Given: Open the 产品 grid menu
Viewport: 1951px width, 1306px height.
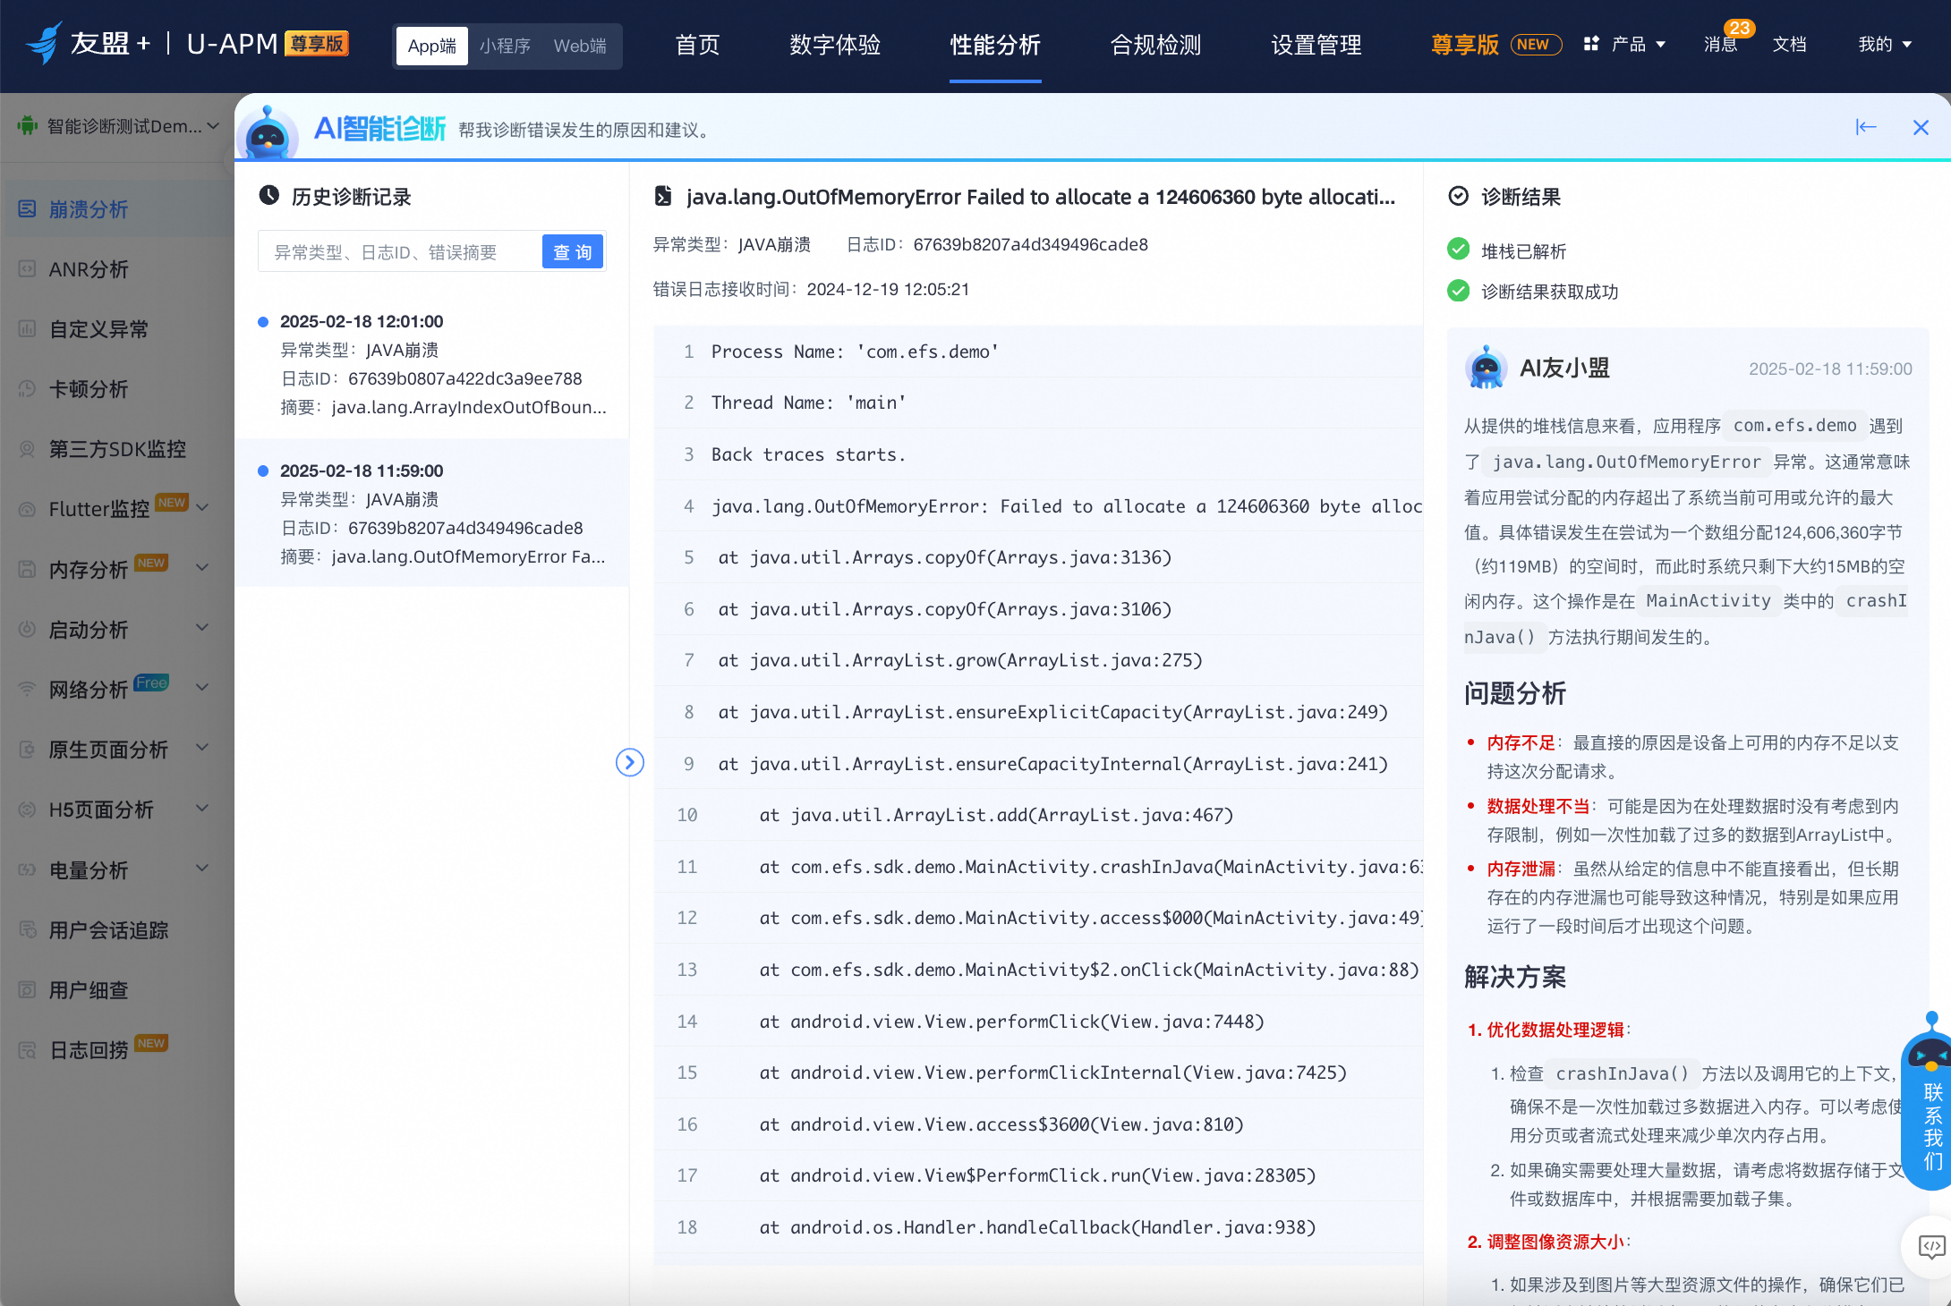Looking at the screenshot, I should click(x=1624, y=45).
